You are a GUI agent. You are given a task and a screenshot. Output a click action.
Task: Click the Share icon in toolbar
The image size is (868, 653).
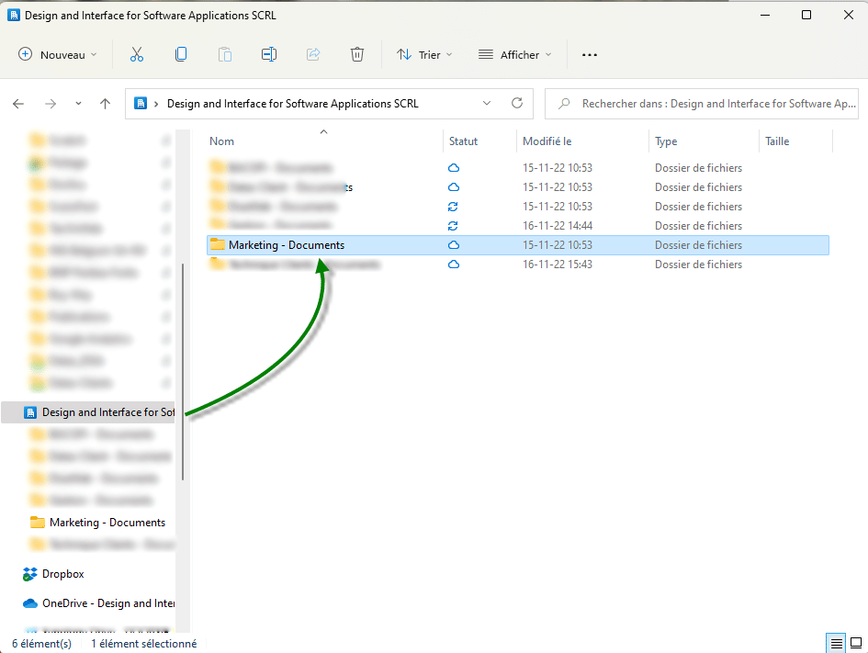[x=313, y=54]
